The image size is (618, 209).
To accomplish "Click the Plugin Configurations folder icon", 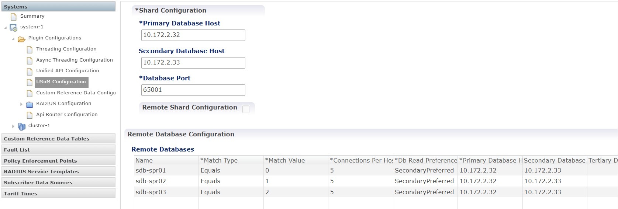I will click(21, 38).
